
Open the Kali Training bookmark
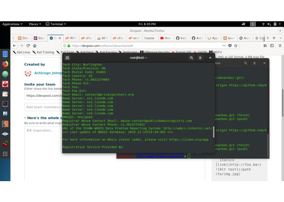tap(43, 52)
